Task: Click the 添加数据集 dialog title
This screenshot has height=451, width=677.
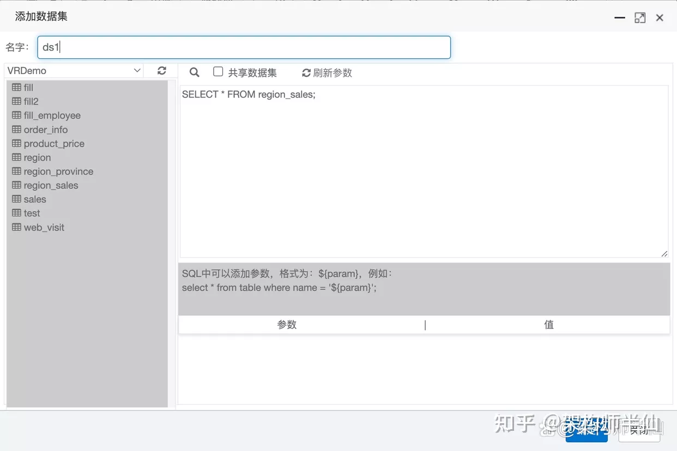Action: tap(41, 16)
